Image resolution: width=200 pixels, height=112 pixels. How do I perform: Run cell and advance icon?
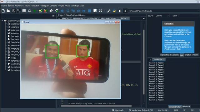[46, 11]
